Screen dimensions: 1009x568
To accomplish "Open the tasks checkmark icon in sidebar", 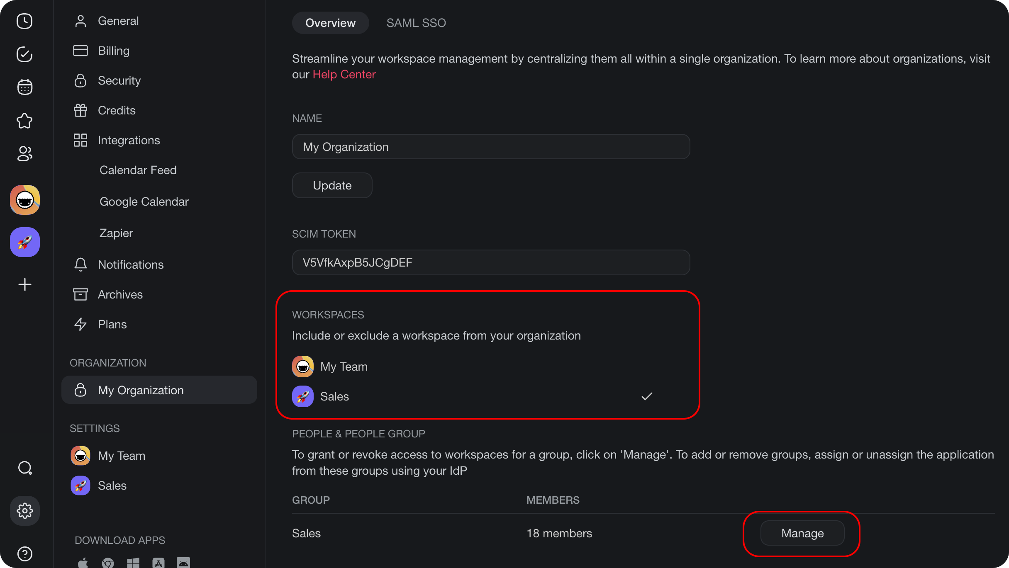I will coord(24,54).
